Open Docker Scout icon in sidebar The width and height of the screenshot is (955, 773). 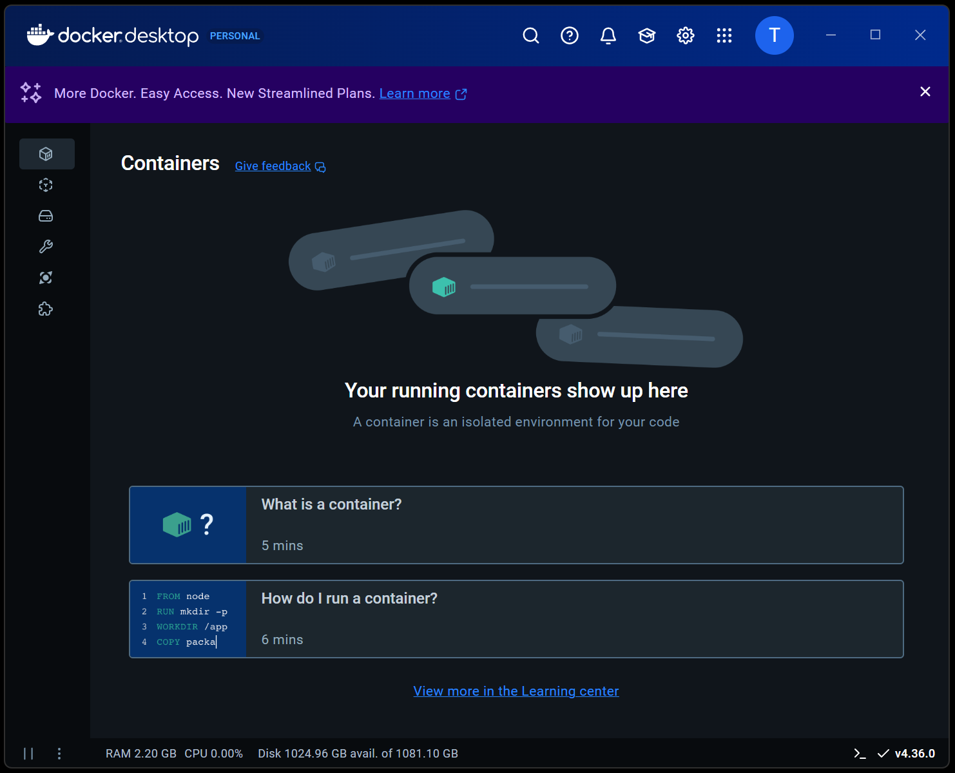point(46,278)
